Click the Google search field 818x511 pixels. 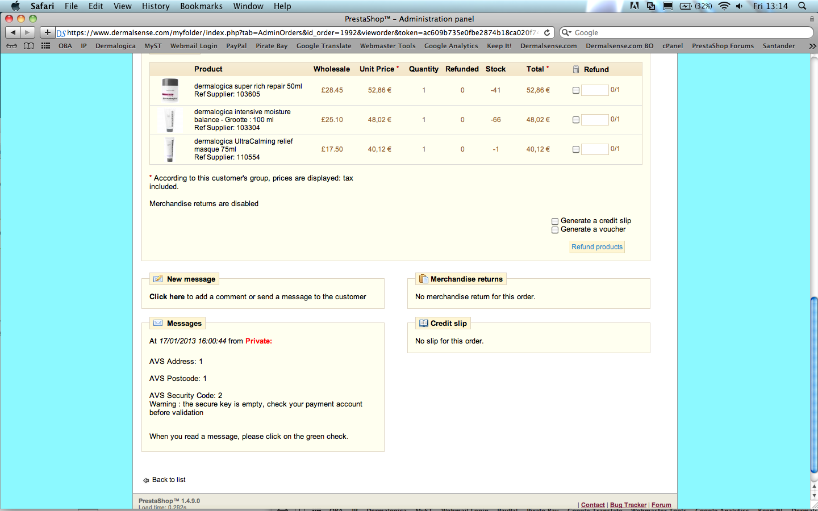686,32
